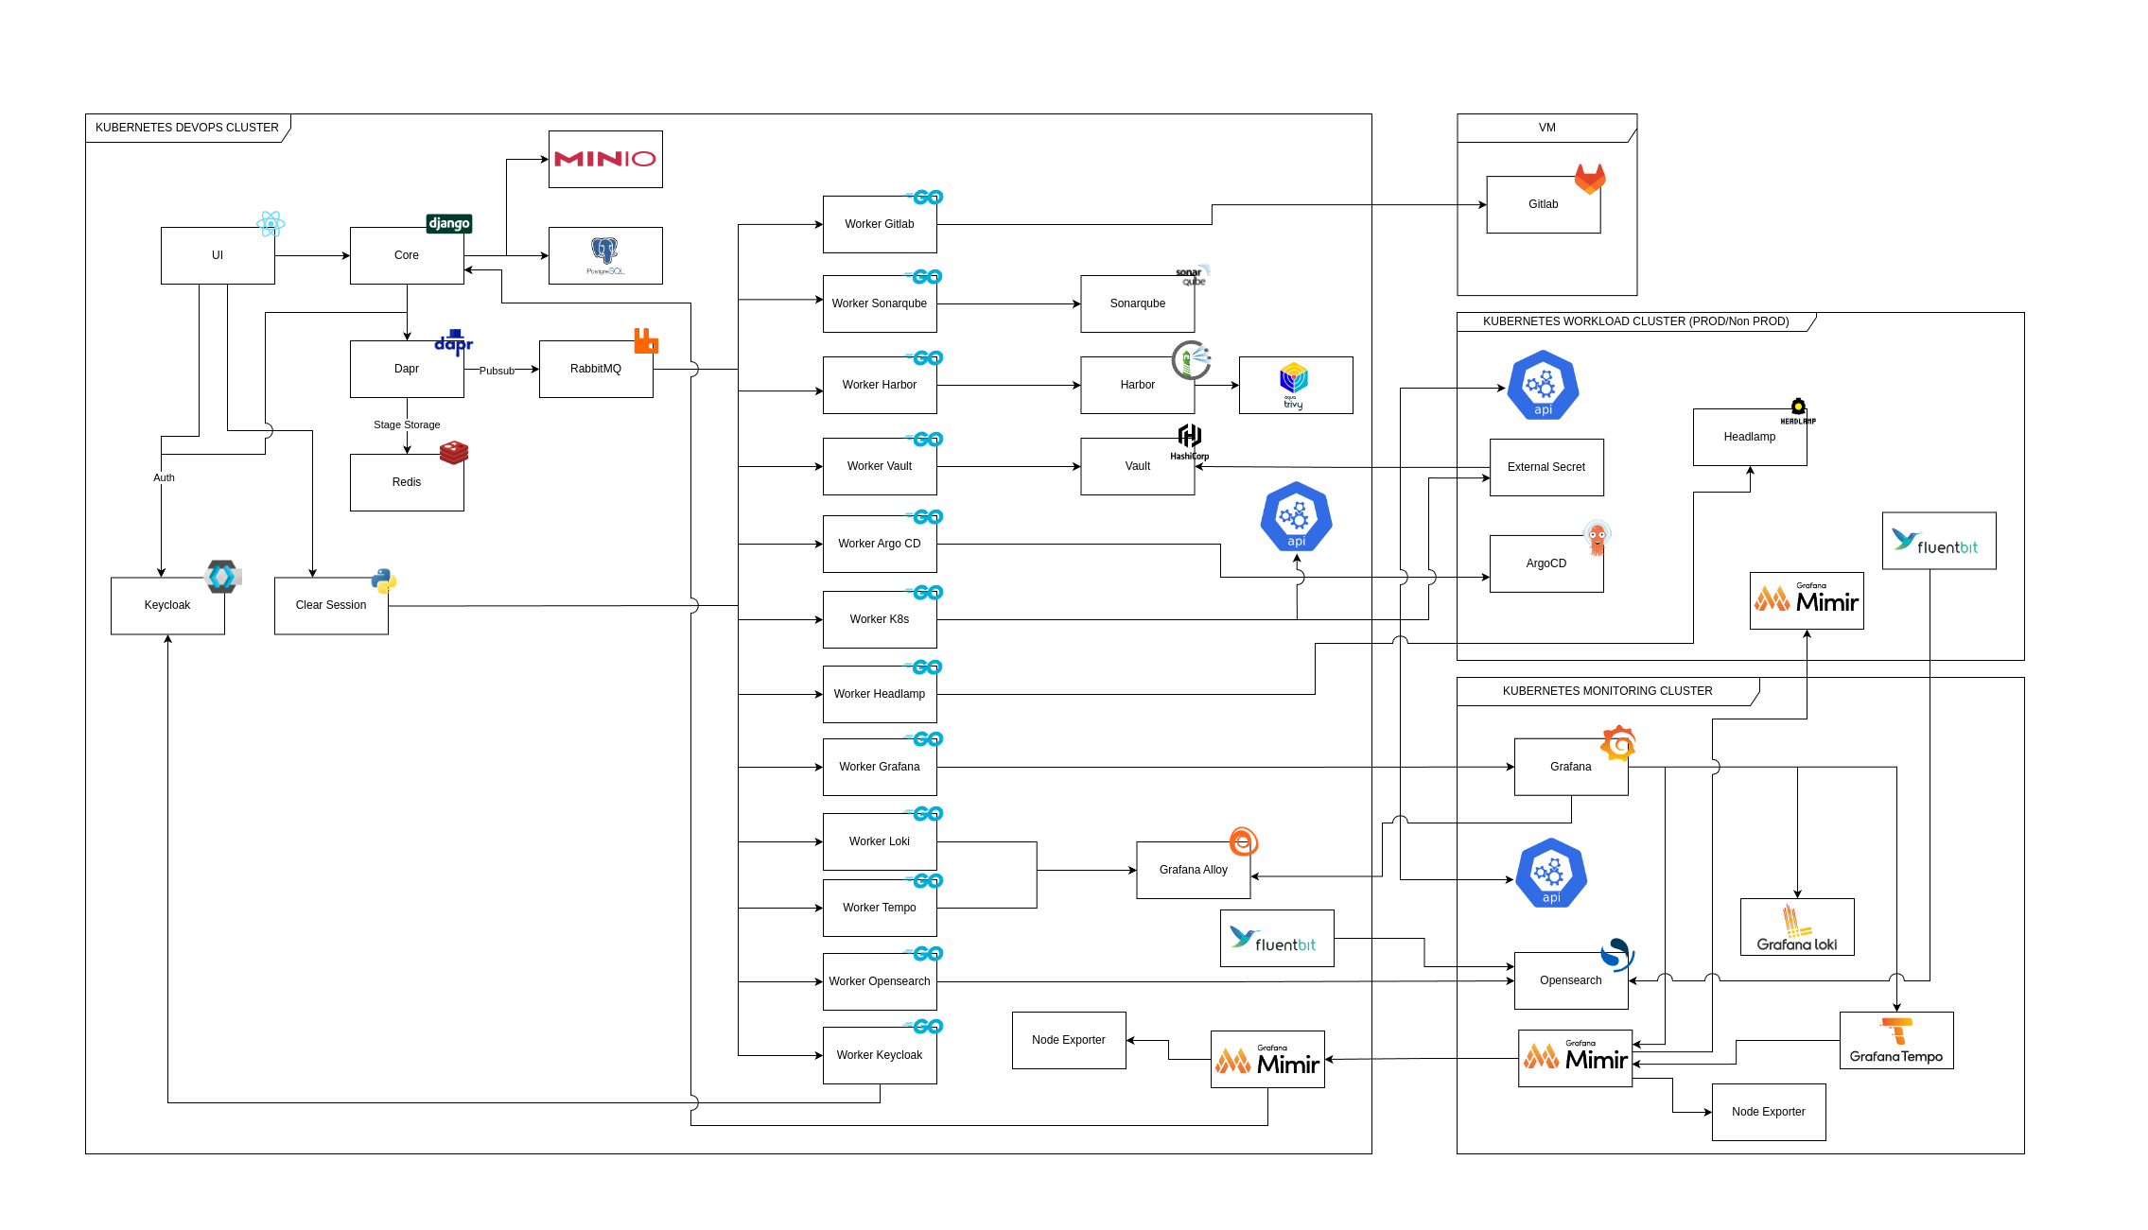The height and width of the screenshot is (1230, 2148).
Task: Click the KUBERNETES DEVOPS CLUSTER label
Action: point(187,128)
